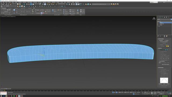Open Select by Name dialog icon
The width and height of the screenshot is (172, 97).
[x=20, y=4]
